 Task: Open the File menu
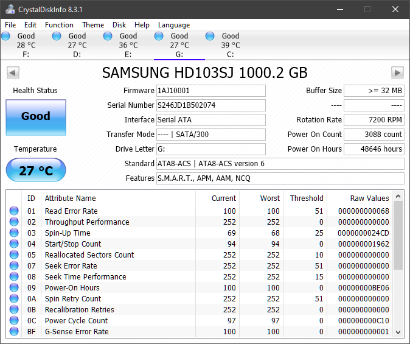pyautogui.click(x=10, y=25)
